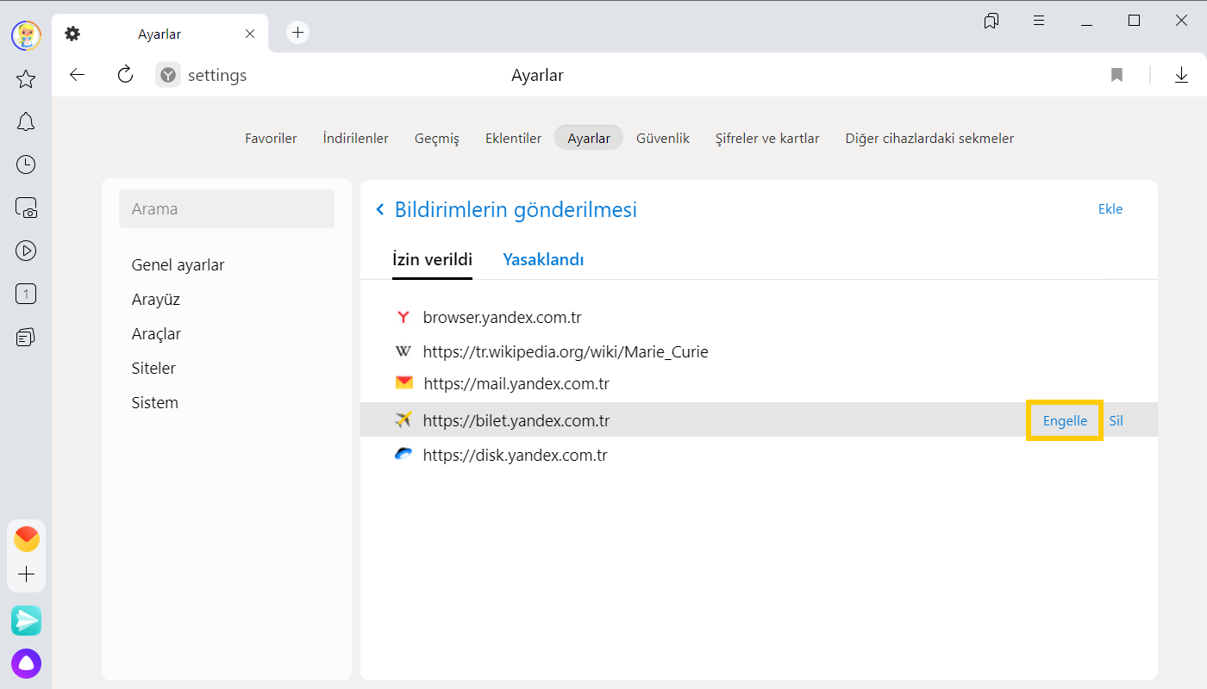
Task: Open the collections stacked pages icon
Action: pyautogui.click(x=26, y=337)
